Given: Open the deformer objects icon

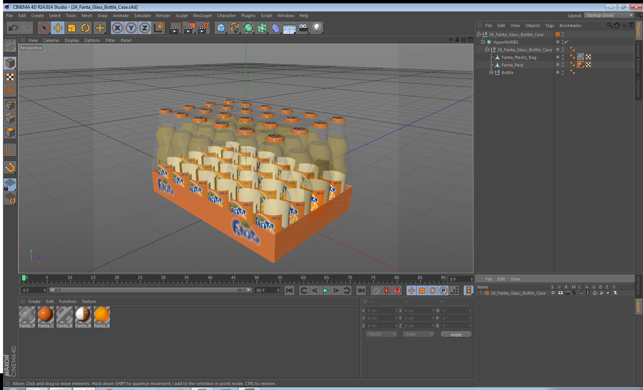Looking at the screenshot, I should click(x=276, y=28).
